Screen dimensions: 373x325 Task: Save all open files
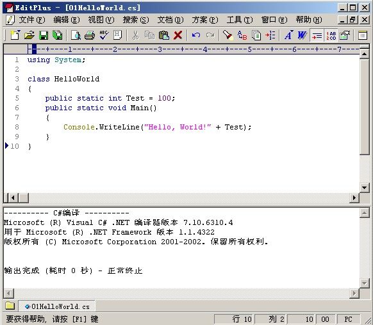57,35
